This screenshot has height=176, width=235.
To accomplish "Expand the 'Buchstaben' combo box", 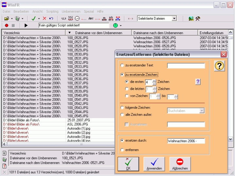I will tap(202, 111).
